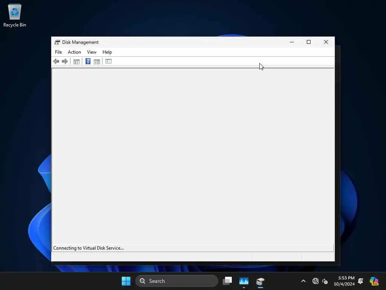Toggle the Show/Hide Console Tree icon
This screenshot has height=290, width=386.
click(x=76, y=62)
